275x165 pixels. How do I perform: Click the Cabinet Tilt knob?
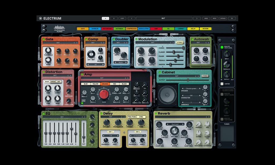coord(205,87)
